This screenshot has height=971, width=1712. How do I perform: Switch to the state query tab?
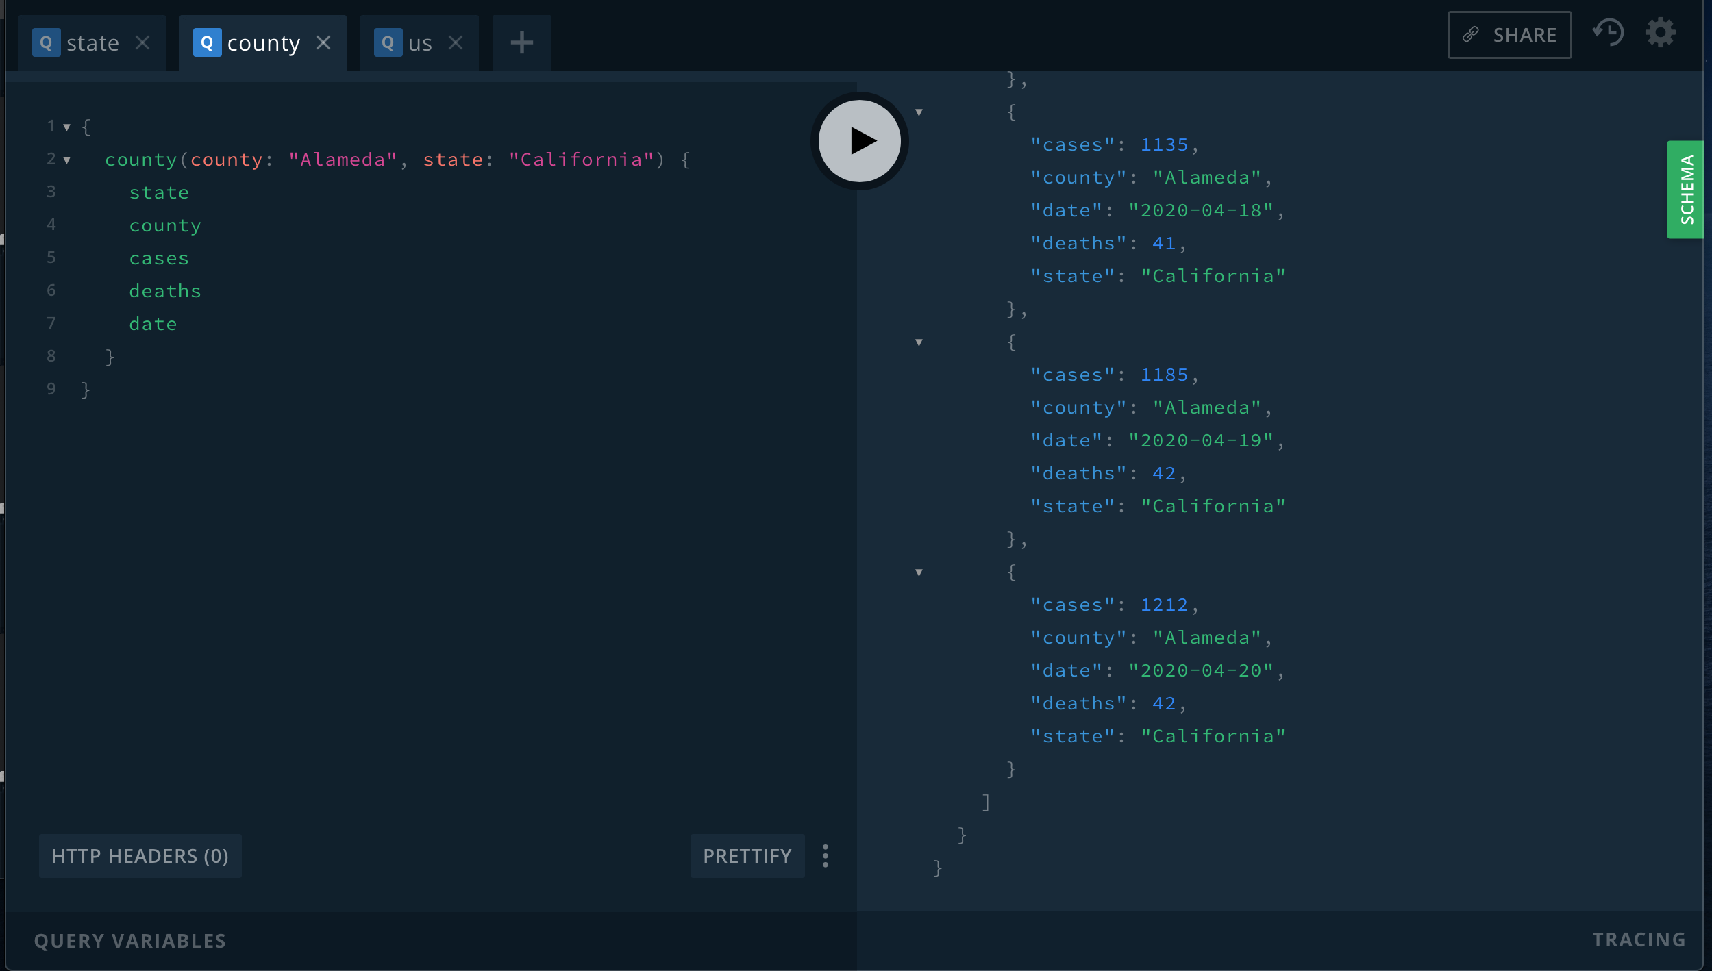(92, 43)
